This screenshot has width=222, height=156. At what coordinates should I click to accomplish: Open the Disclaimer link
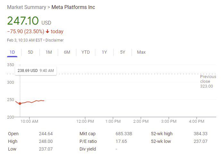pyautogui.click(x=55, y=40)
